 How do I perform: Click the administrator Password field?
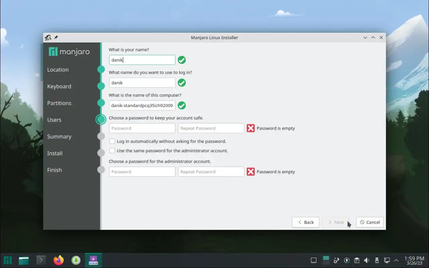142,172
